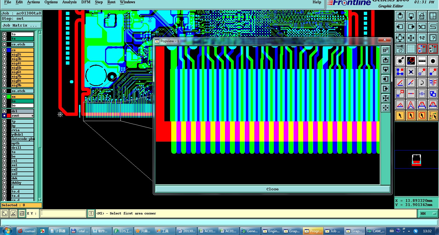This screenshot has height=235, width=439.
Task: Open the Help menu
Action: (x=317, y=2)
